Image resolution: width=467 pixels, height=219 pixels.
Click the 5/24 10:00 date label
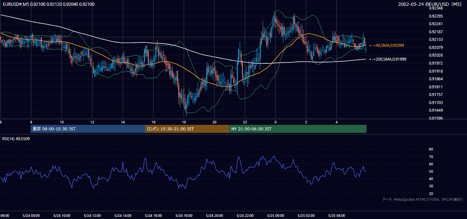tap(61, 216)
